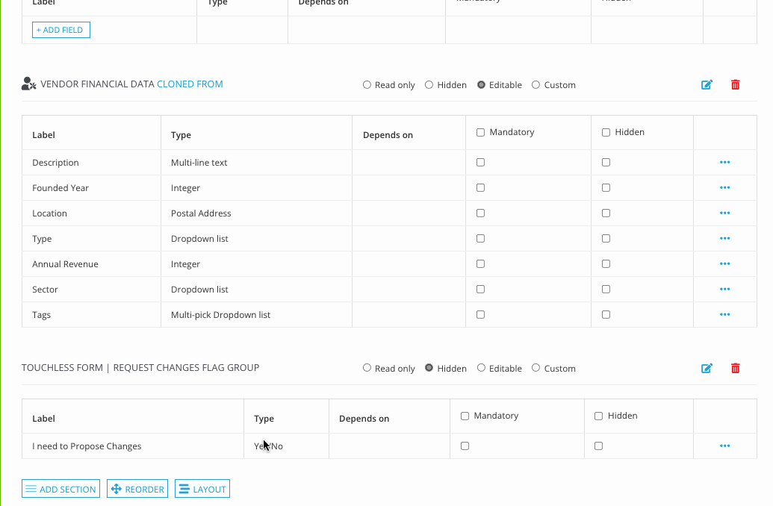773x506 pixels.
Task: Open ellipsis actions for I need to Propose Changes
Action: pyautogui.click(x=724, y=446)
